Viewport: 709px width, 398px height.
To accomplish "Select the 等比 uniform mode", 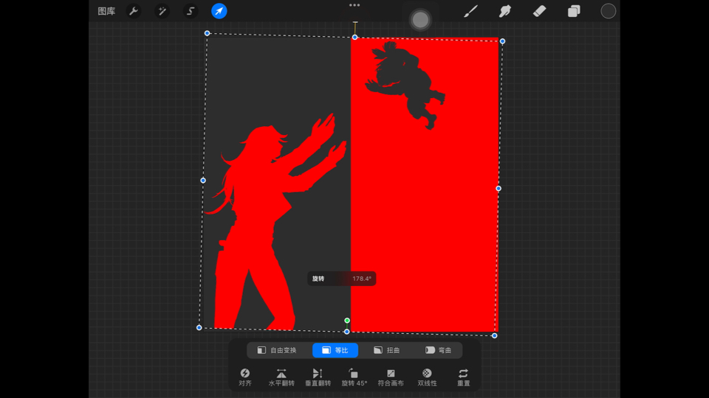I will [x=335, y=350].
